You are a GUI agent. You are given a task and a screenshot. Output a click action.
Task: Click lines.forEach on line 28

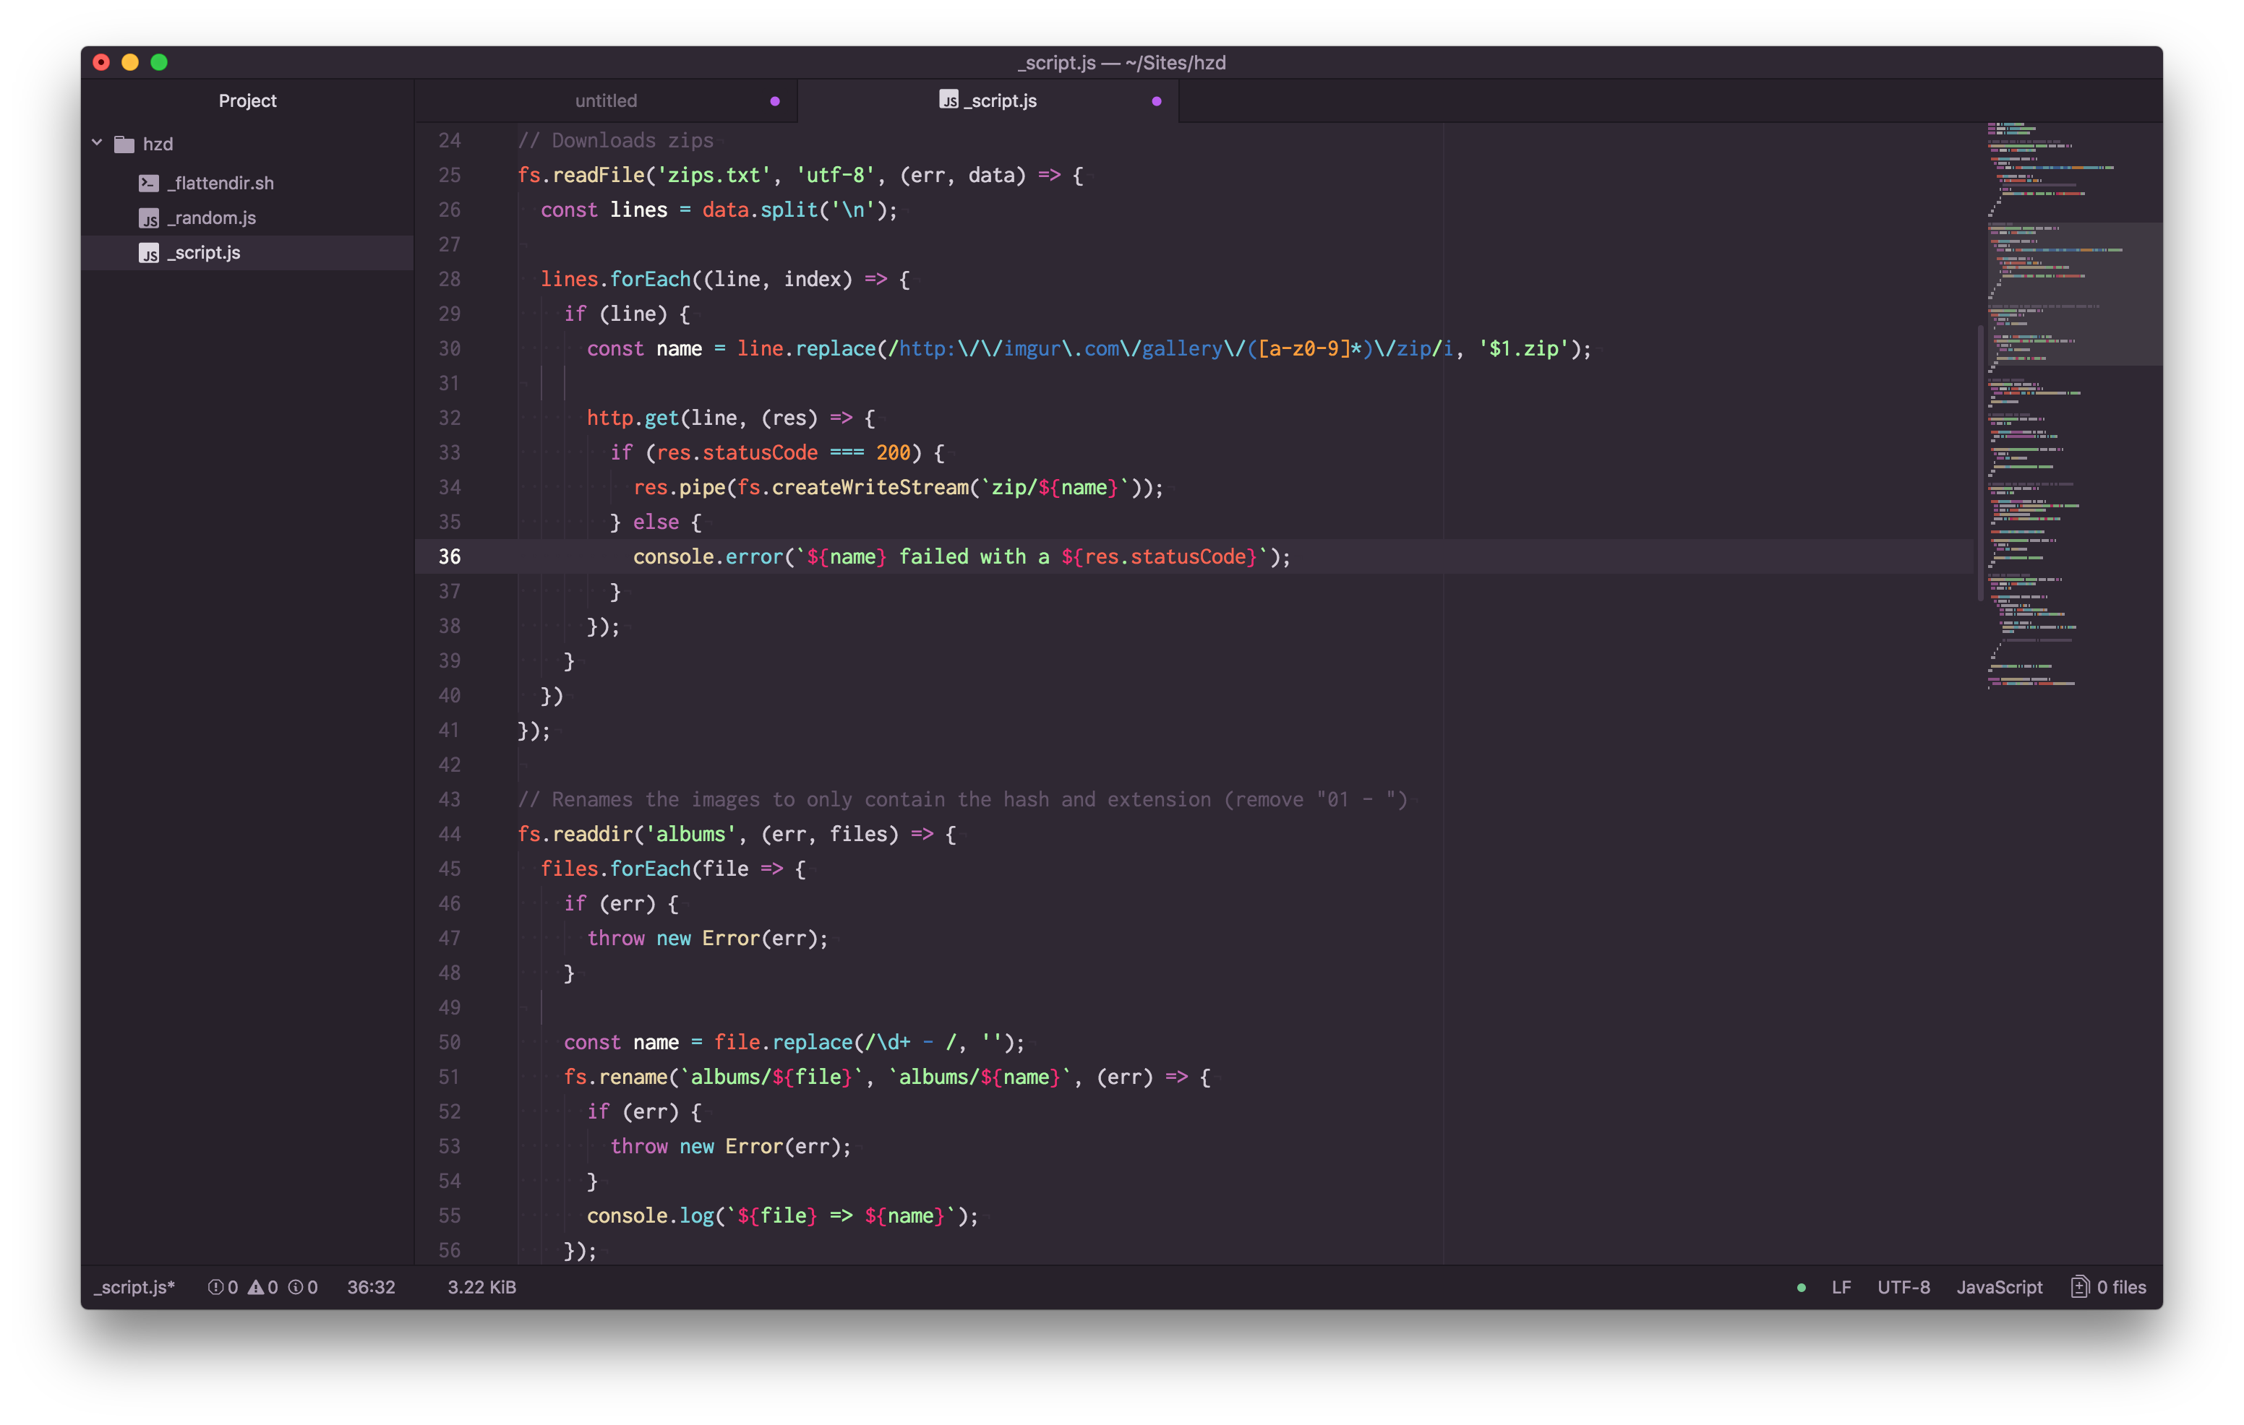[615, 278]
